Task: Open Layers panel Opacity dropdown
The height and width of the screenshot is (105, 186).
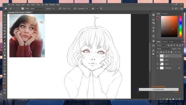Action: [x=182, y=49]
